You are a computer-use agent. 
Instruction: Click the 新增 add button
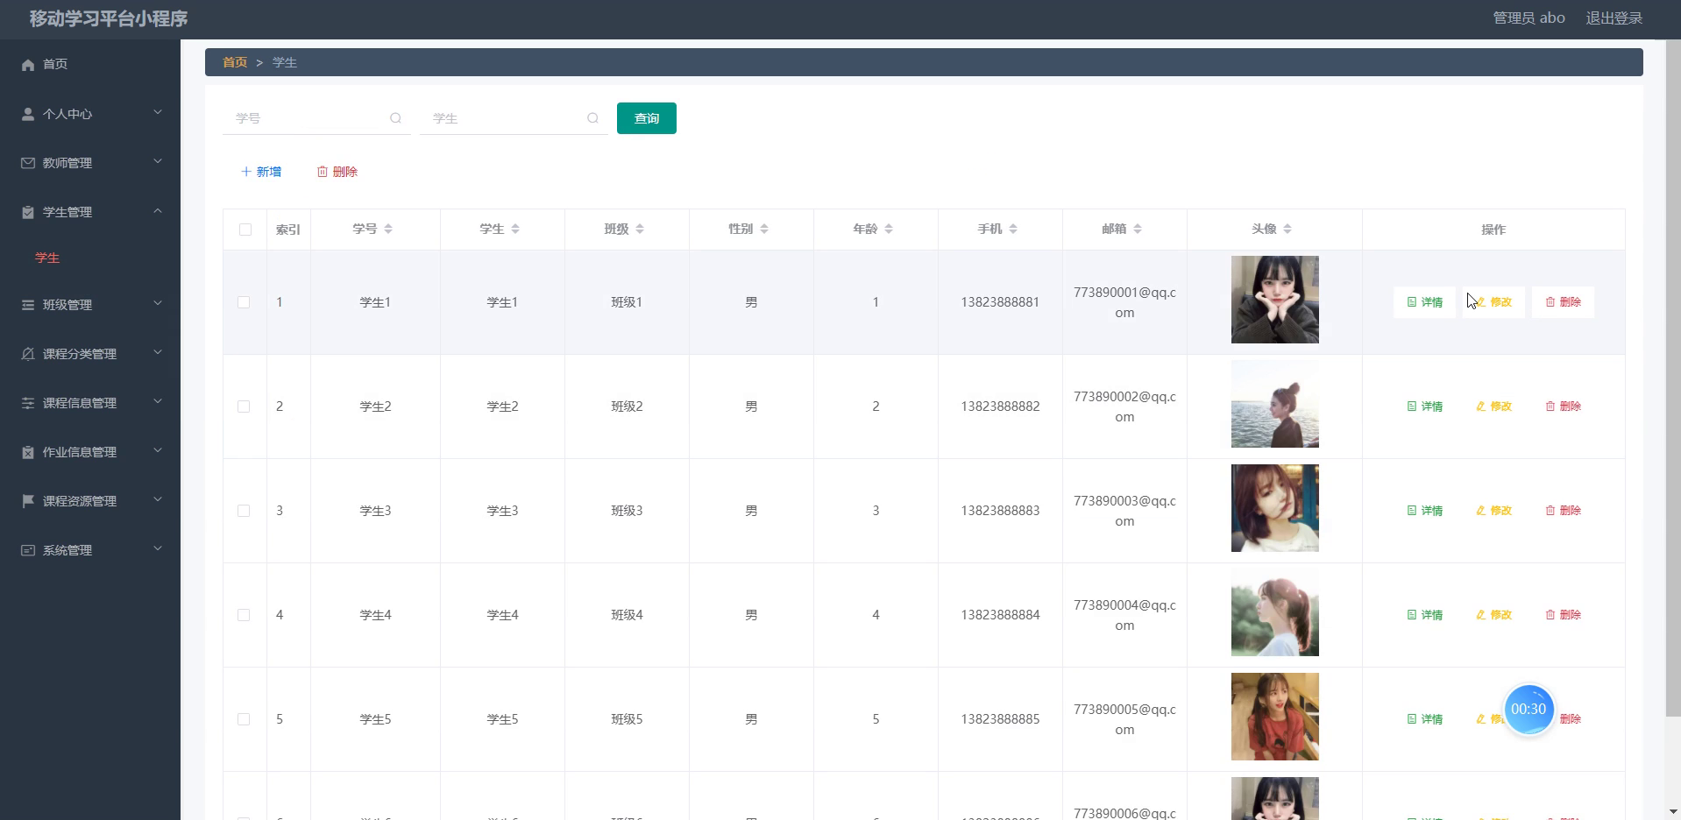point(261,172)
